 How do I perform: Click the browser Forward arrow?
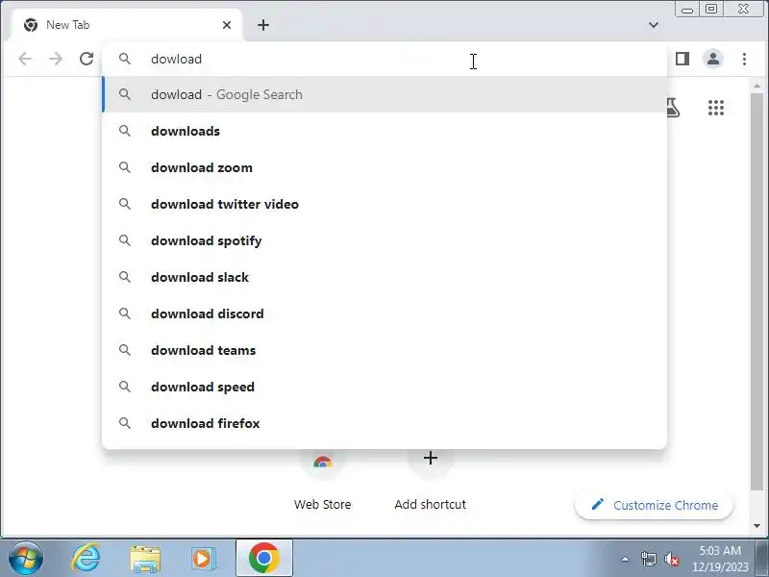[x=56, y=59]
